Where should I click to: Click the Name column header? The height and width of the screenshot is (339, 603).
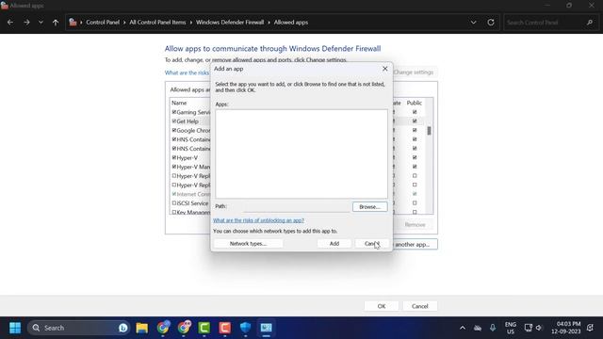click(x=179, y=103)
